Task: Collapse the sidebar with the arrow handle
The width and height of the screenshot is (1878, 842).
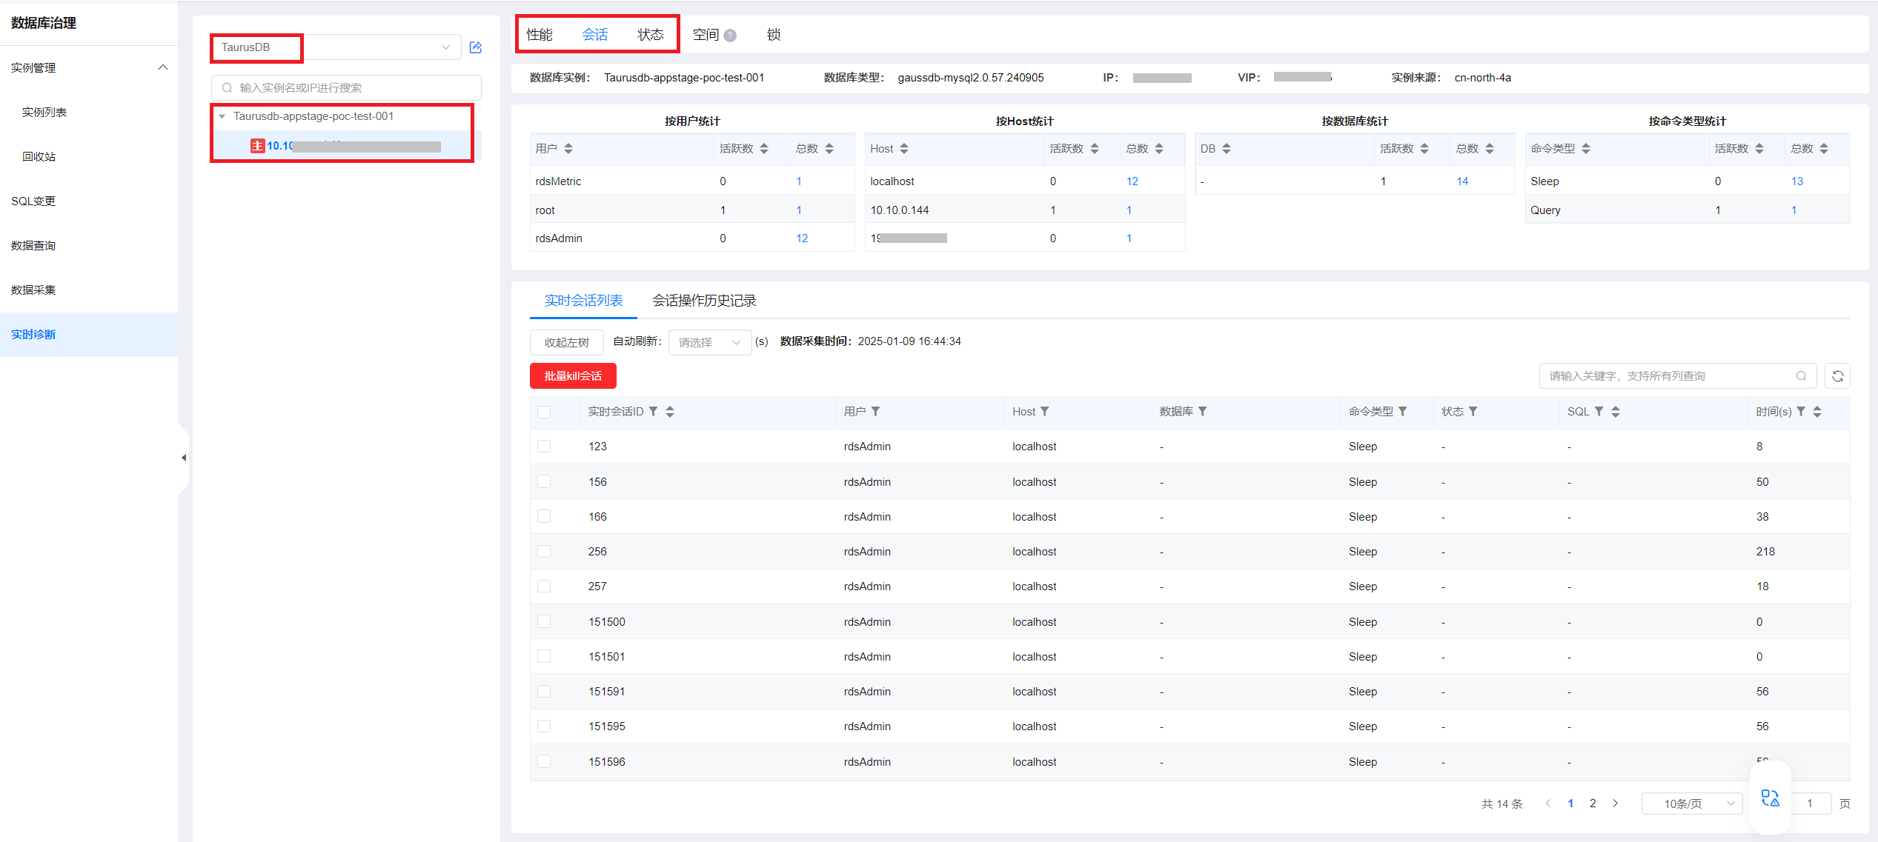Action: [183, 458]
